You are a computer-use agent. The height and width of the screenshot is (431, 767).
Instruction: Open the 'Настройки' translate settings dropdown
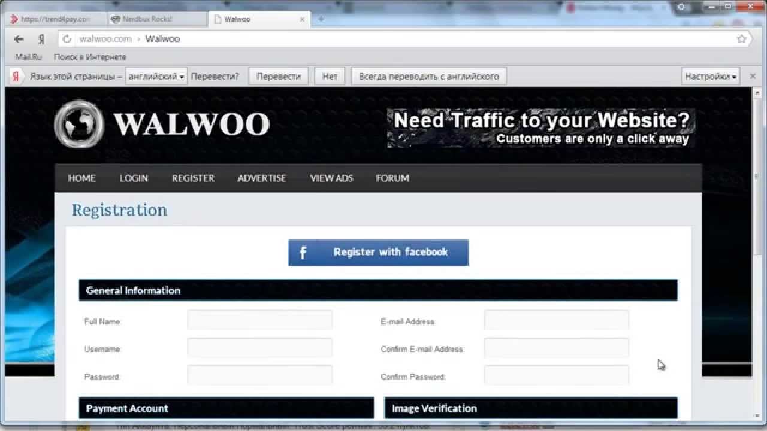pos(711,77)
